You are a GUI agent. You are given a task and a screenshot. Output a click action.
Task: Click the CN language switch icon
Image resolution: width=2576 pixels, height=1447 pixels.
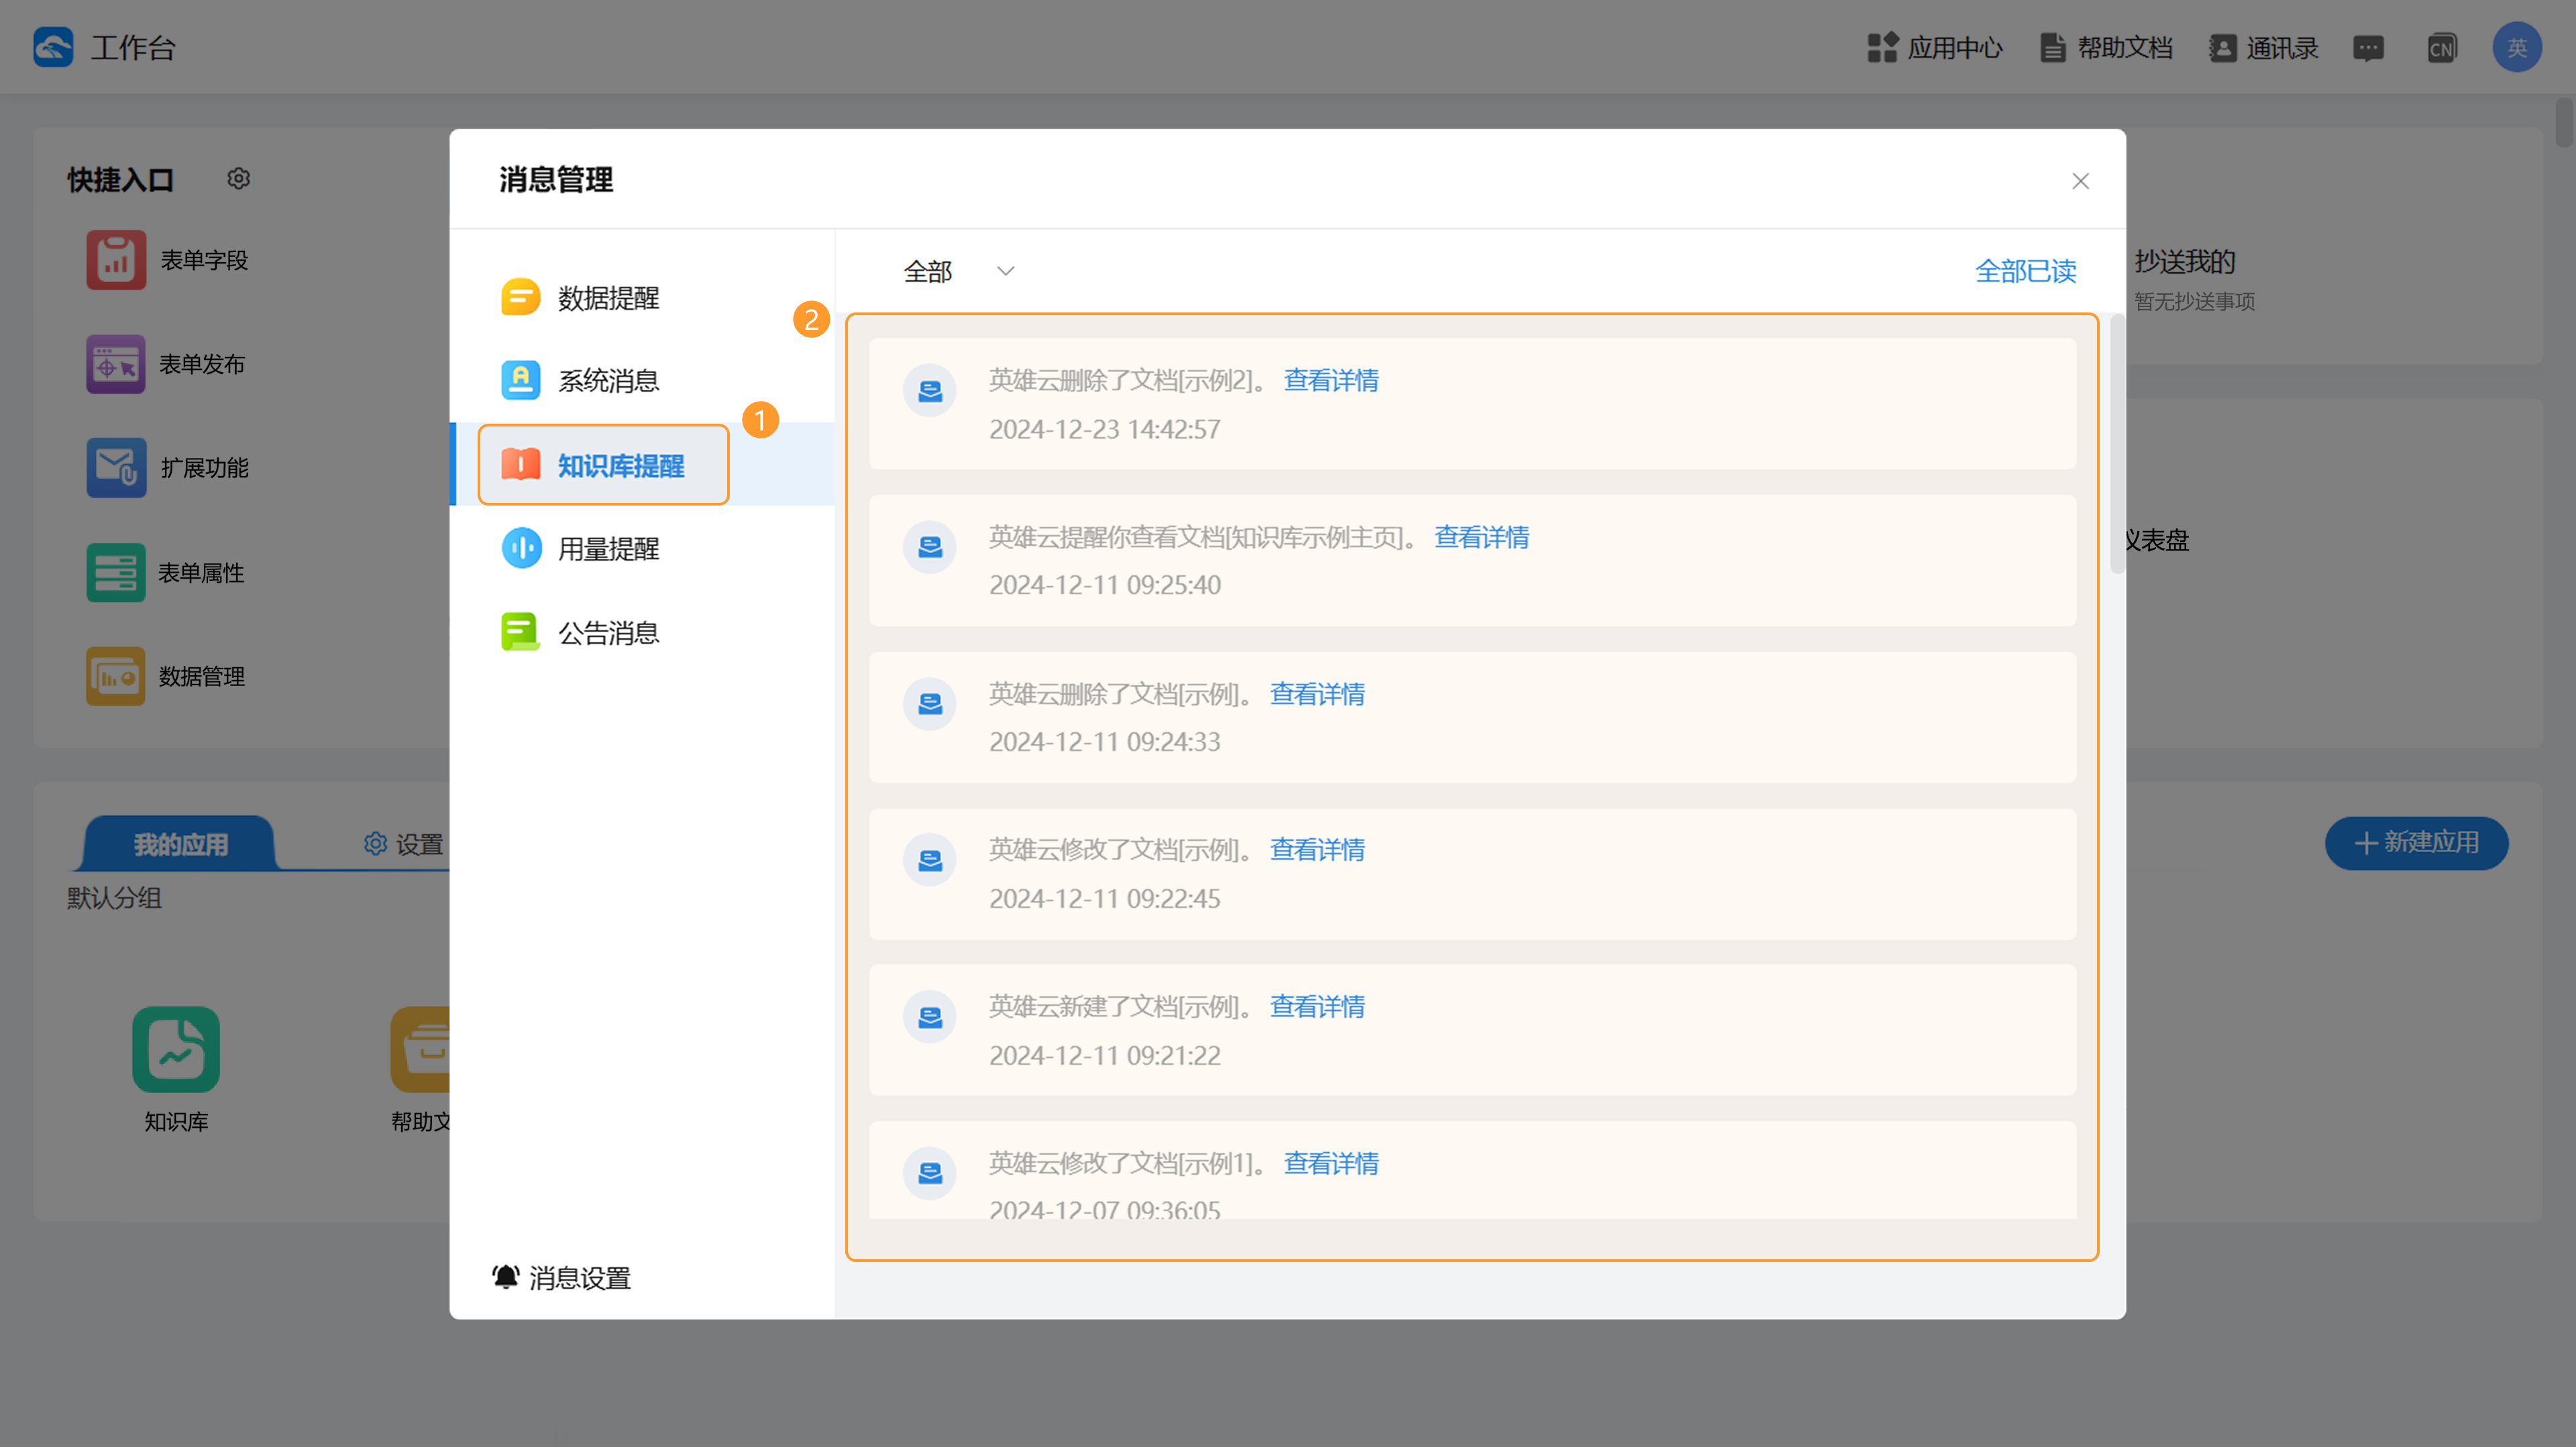[2441, 48]
